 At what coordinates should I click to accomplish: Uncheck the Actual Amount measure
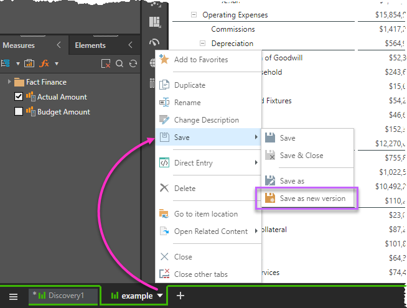(x=19, y=96)
